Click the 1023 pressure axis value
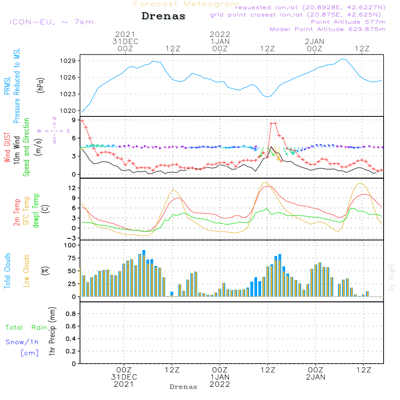This screenshot has height=400, width=400. 68,94
